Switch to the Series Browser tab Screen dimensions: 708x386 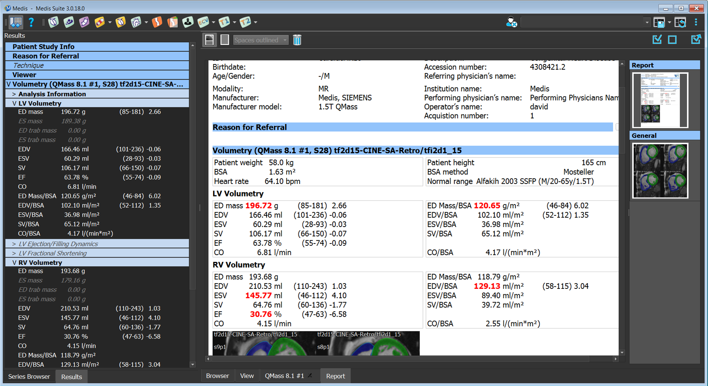pyautogui.click(x=29, y=377)
